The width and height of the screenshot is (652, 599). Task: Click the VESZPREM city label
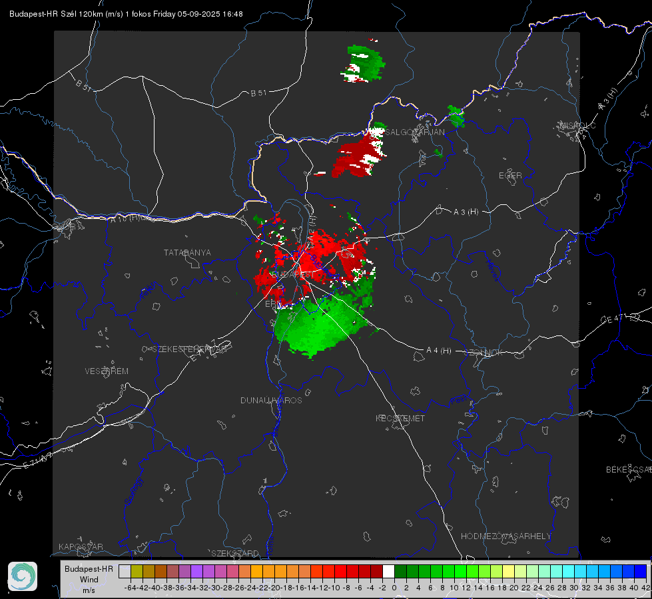[x=107, y=371]
